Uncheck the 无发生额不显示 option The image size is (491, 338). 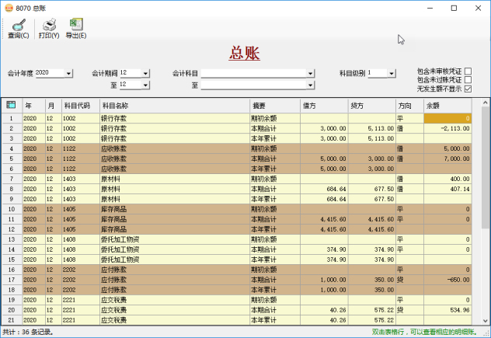[468, 89]
